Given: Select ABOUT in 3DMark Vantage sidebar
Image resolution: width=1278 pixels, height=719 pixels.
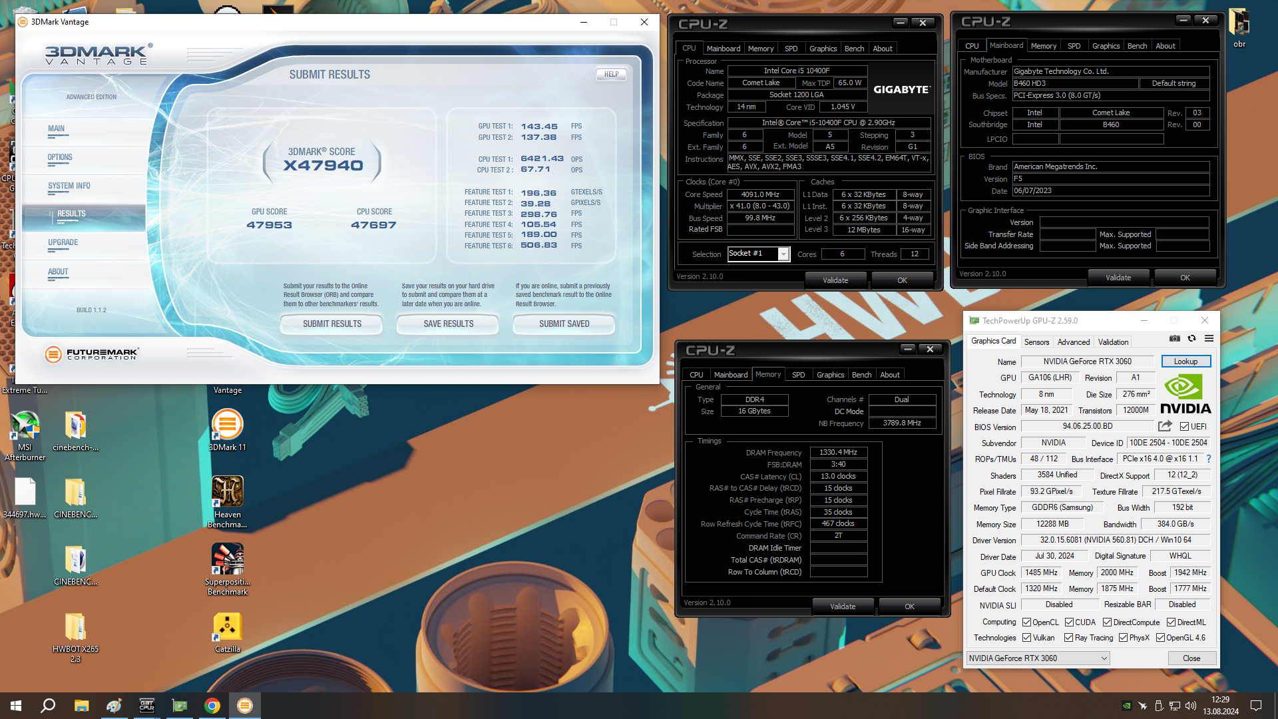Looking at the screenshot, I should (x=58, y=272).
